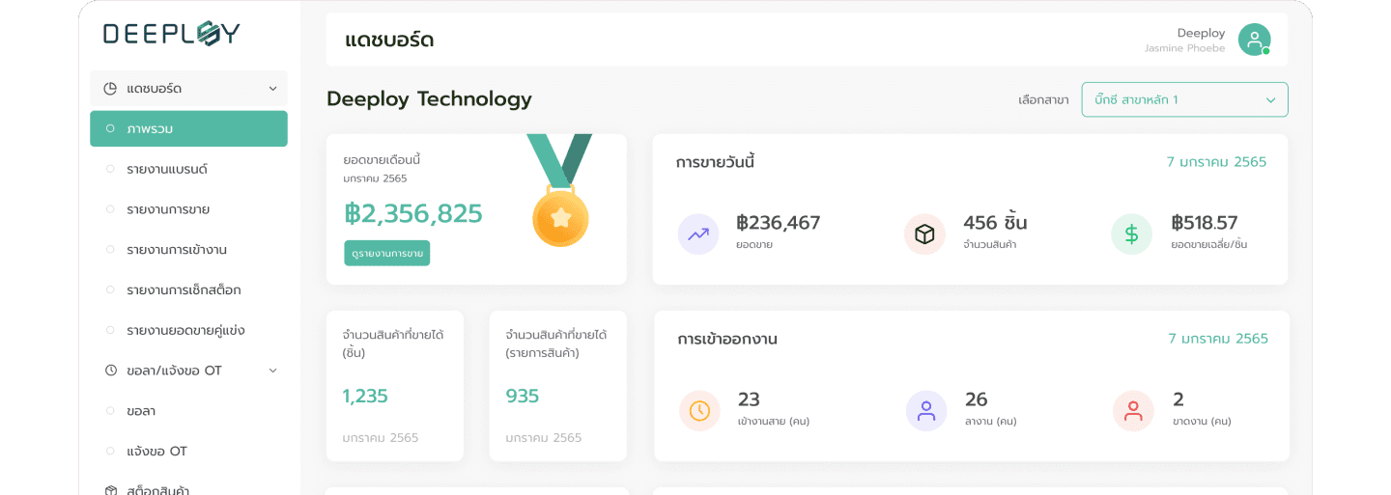Viewport: 1391px width, 495px height.
Task: Click the ดูรายงานการขาย button
Action: pos(386,253)
